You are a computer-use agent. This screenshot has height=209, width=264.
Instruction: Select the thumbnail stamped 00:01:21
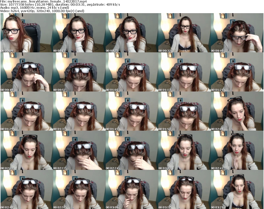[x=237, y=72]
